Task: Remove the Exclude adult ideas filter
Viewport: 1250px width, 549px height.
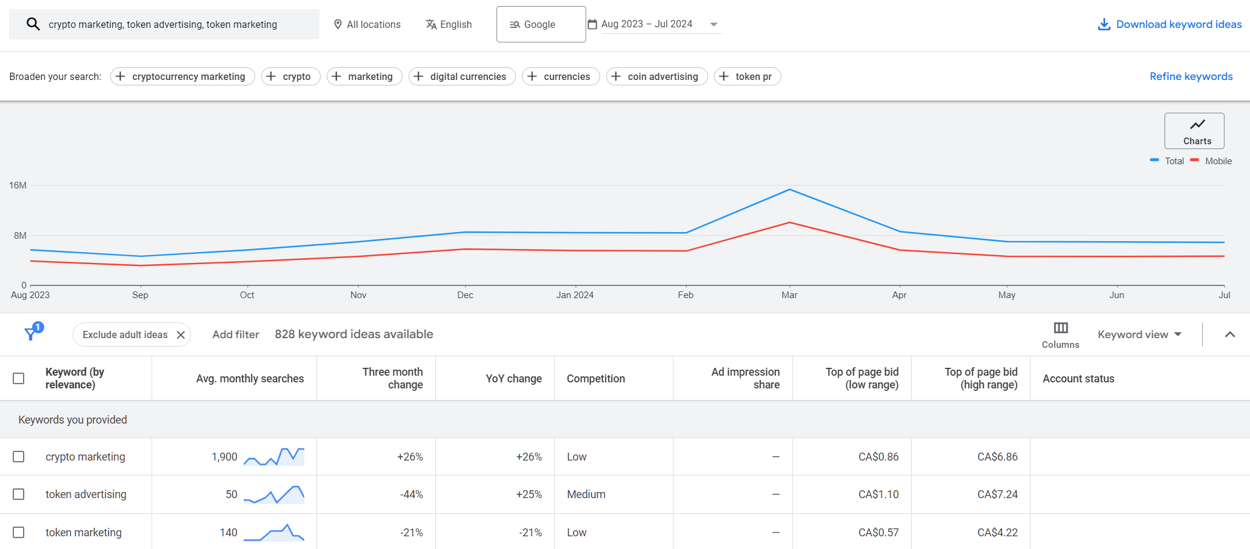Action: click(x=180, y=334)
